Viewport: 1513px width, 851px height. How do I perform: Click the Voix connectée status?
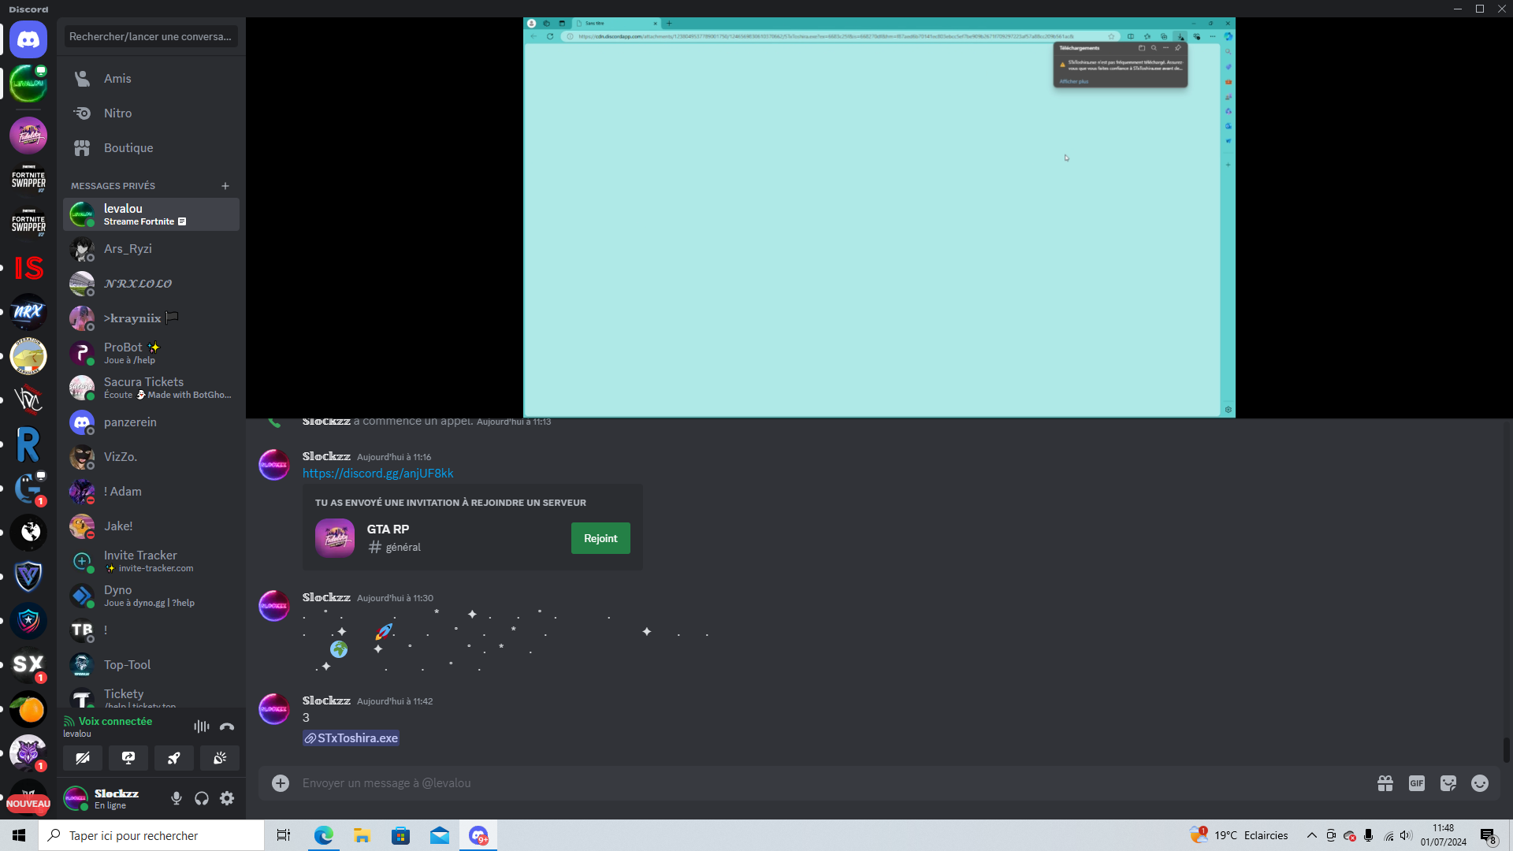tap(115, 721)
